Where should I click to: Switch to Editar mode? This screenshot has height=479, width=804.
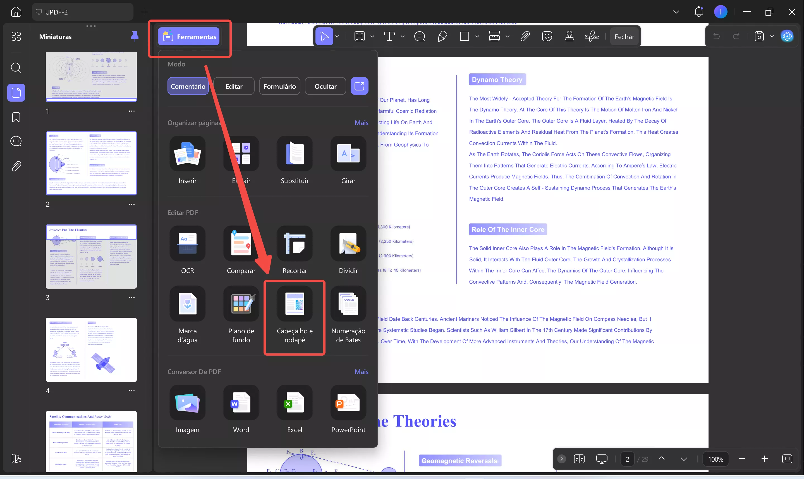point(234,86)
